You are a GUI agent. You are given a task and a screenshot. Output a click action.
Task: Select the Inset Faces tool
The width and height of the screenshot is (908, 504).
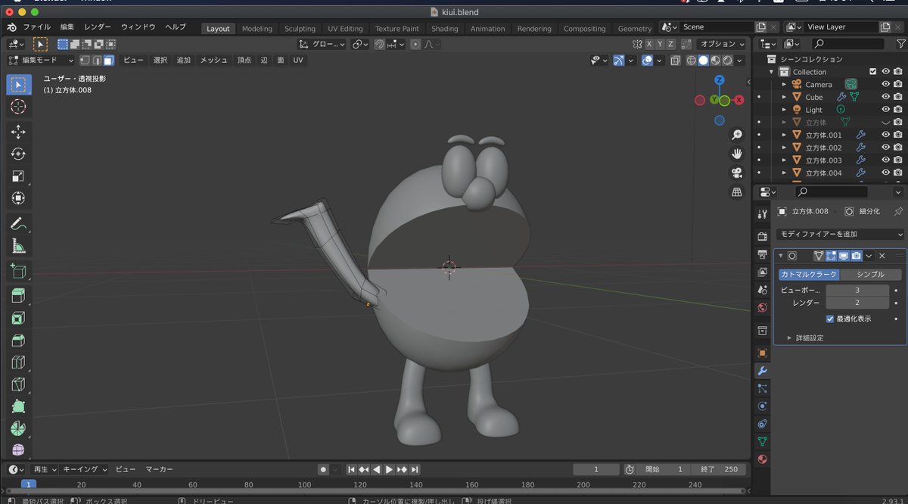pyautogui.click(x=19, y=318)
